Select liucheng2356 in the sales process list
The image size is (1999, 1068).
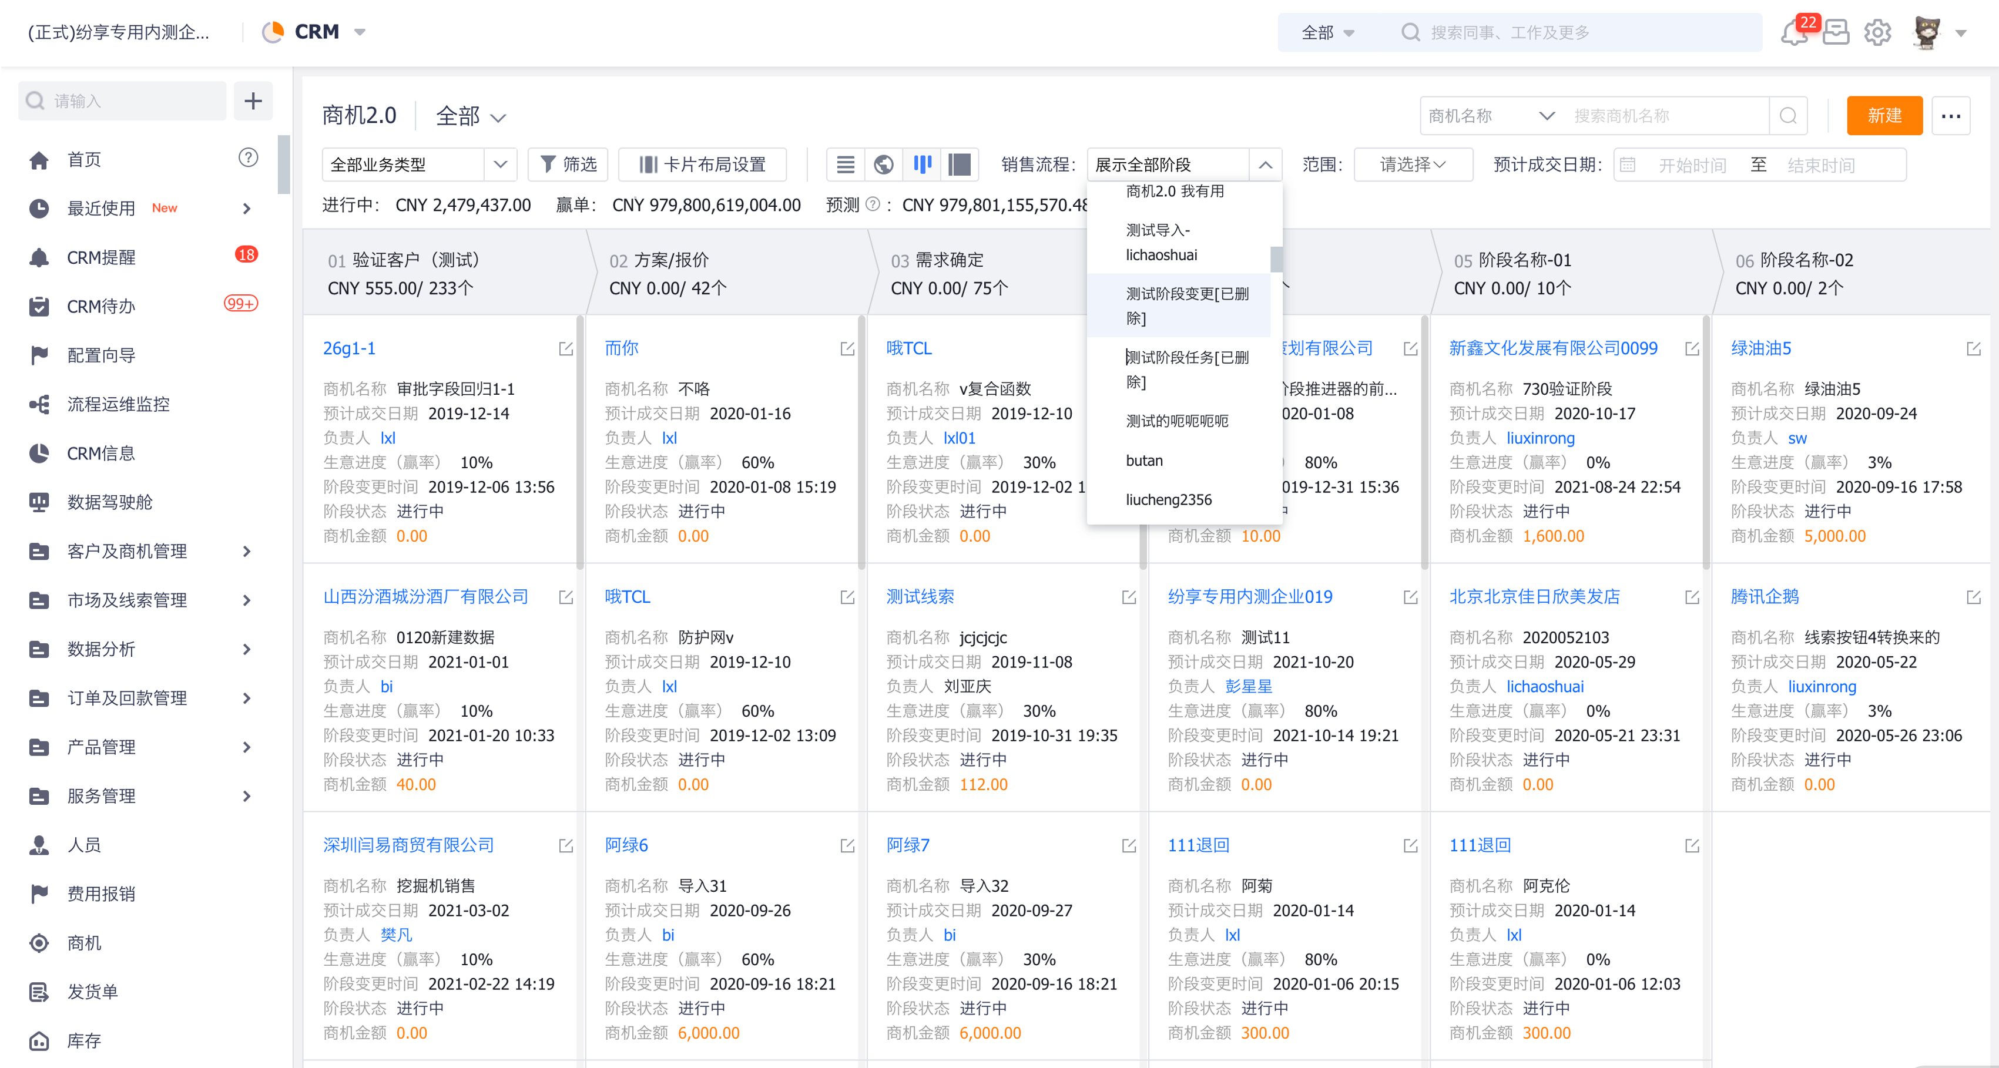point(1179,499)
